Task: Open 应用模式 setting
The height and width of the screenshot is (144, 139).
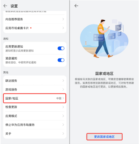Action: click(35, 116)
